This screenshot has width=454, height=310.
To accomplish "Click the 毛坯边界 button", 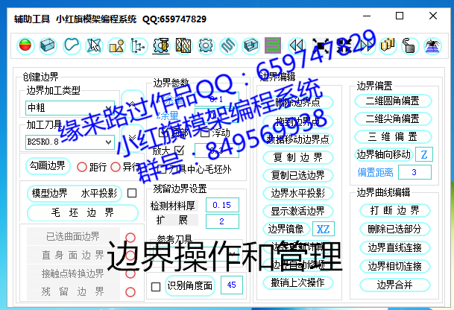I will [83, 212].
